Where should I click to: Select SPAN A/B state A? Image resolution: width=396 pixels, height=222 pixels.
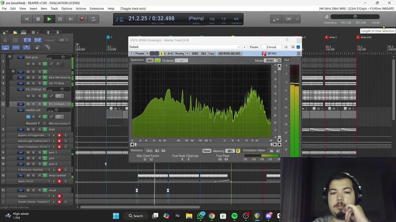coord(161,54)
